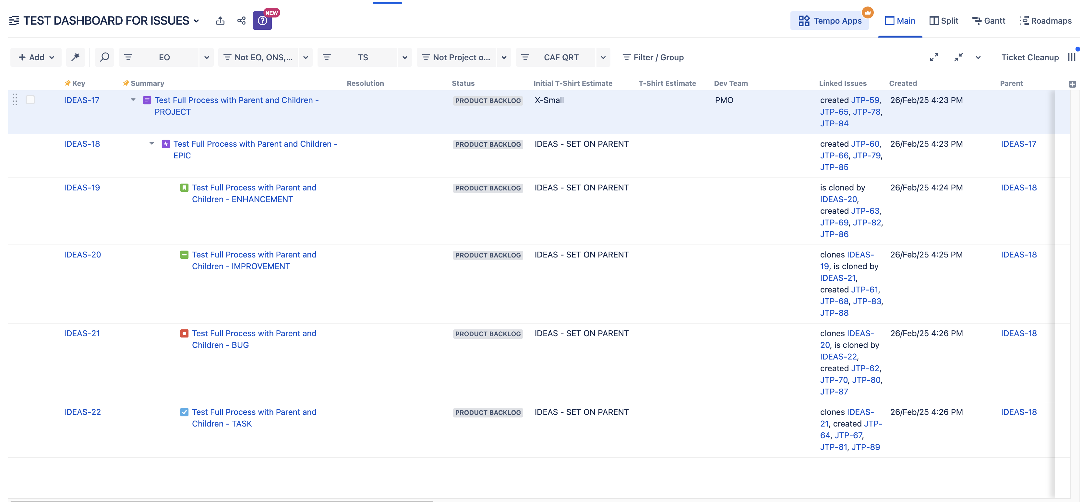1082x502 pixels.
Task: Open the CAF QRT filter dropdown arrow
Action: (603, 57)
